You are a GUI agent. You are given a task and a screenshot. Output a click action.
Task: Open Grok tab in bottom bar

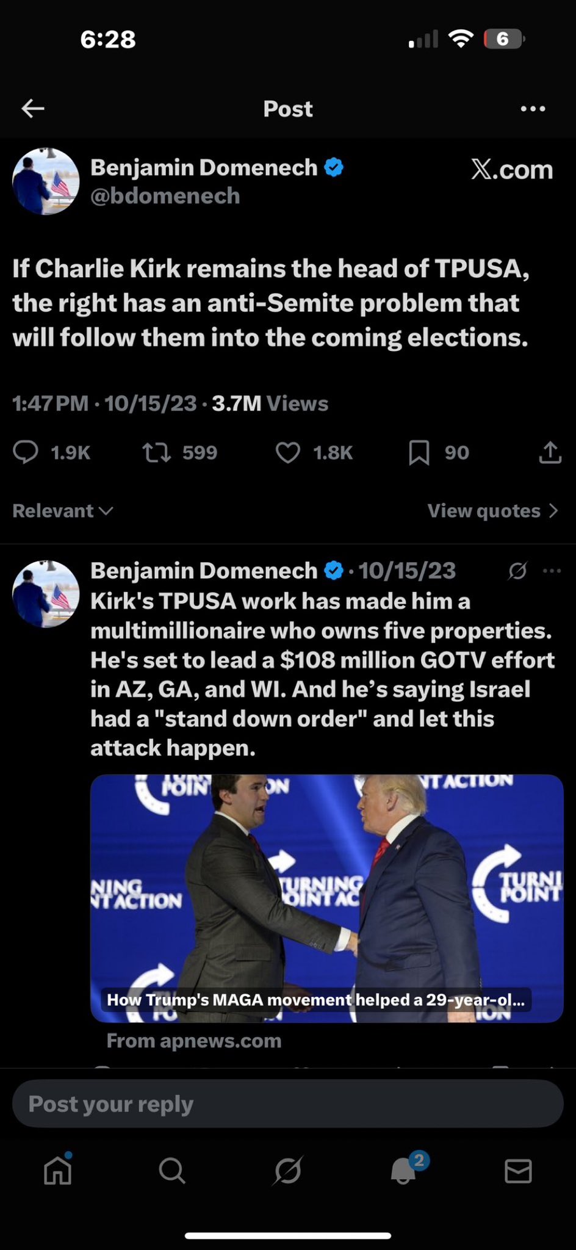coord(287,1171)
